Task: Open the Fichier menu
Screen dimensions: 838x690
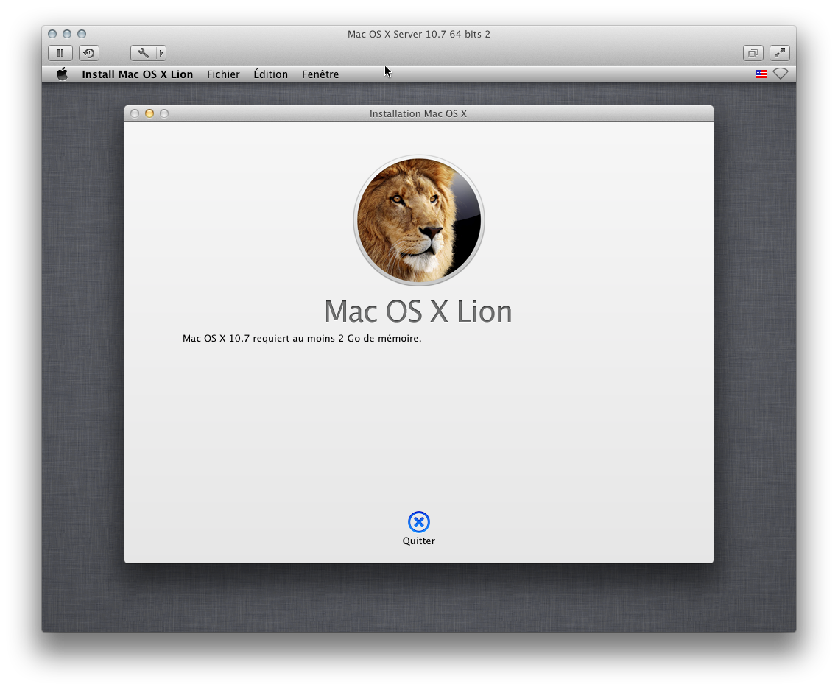Action: pyautogui.click(x=223, y=74)
